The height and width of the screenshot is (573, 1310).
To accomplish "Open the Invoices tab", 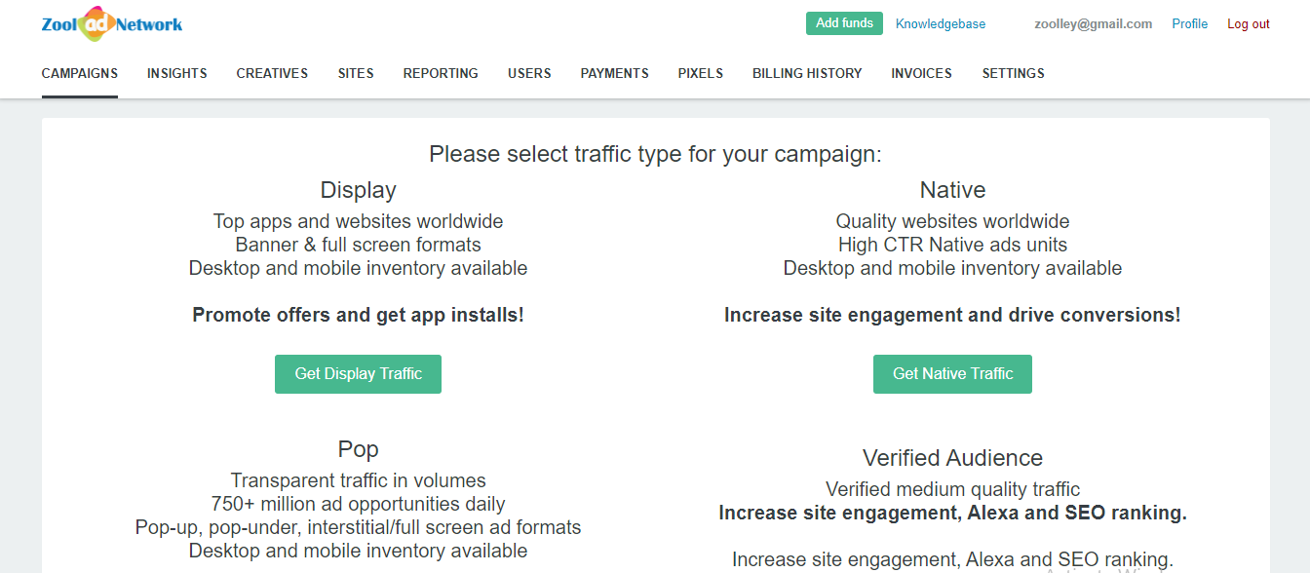I will point(921,73).
